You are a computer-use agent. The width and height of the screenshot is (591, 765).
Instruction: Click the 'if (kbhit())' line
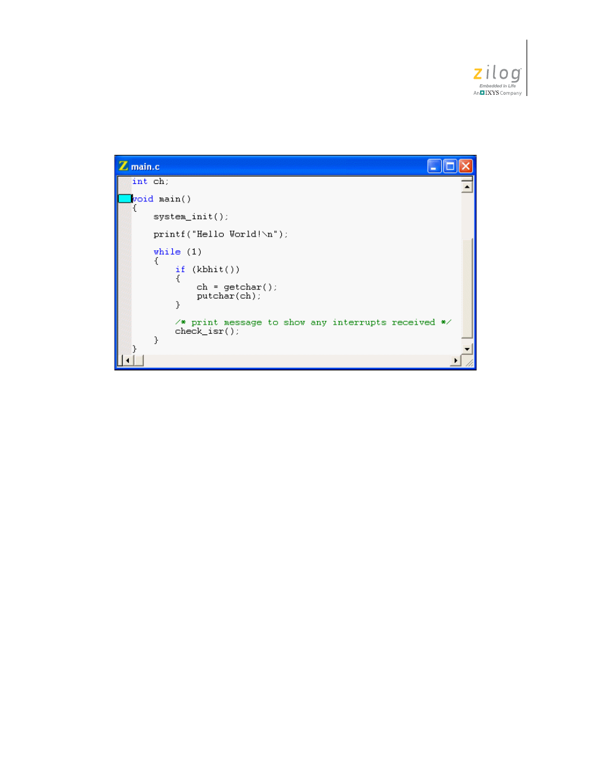(x=207, y=269)
